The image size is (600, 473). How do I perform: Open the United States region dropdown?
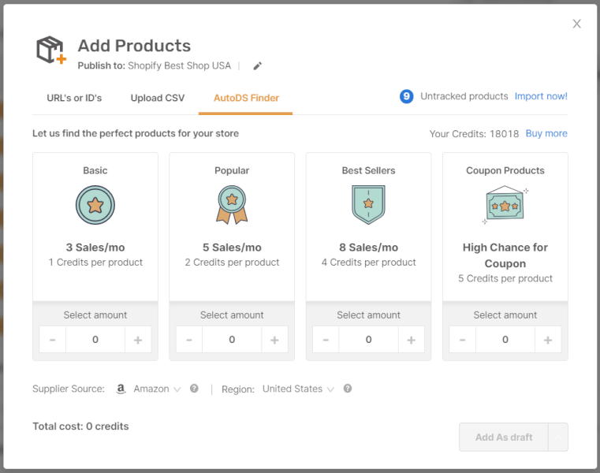coord(298,389)
